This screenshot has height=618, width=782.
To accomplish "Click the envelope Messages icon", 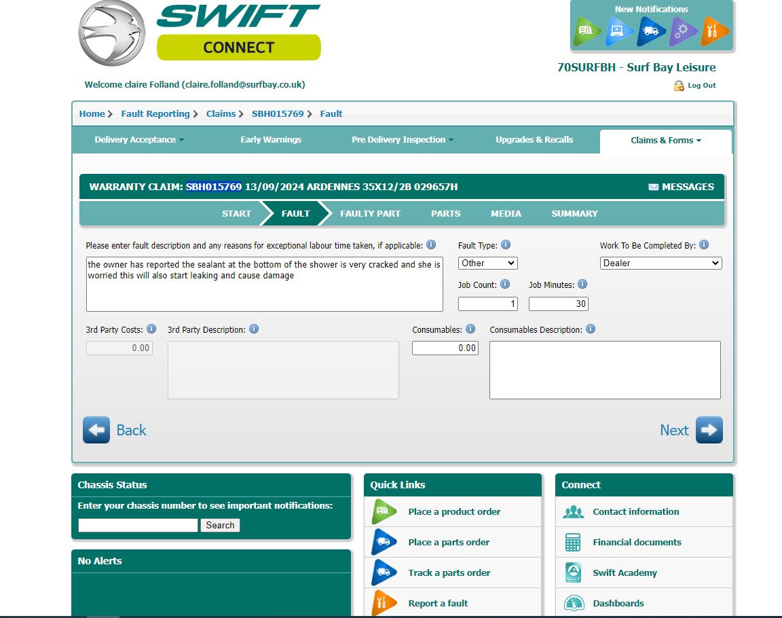I will (x=653, y=187).
